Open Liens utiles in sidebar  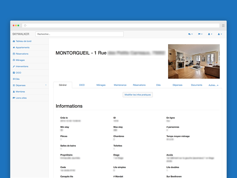click(x=29, y=98)
